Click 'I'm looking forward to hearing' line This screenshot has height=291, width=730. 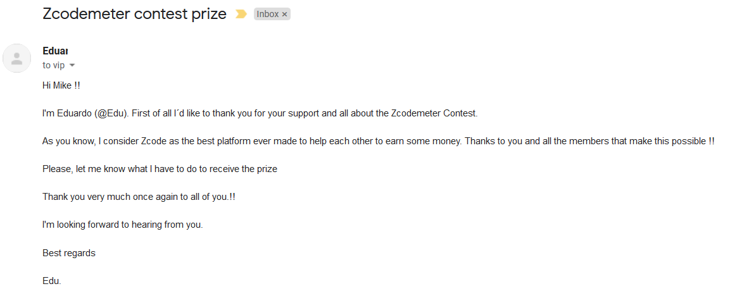tap(122, 225)
